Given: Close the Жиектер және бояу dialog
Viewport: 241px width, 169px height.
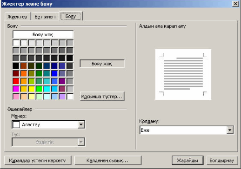Looking at the screenshot, I should click(x=235, y=4).
